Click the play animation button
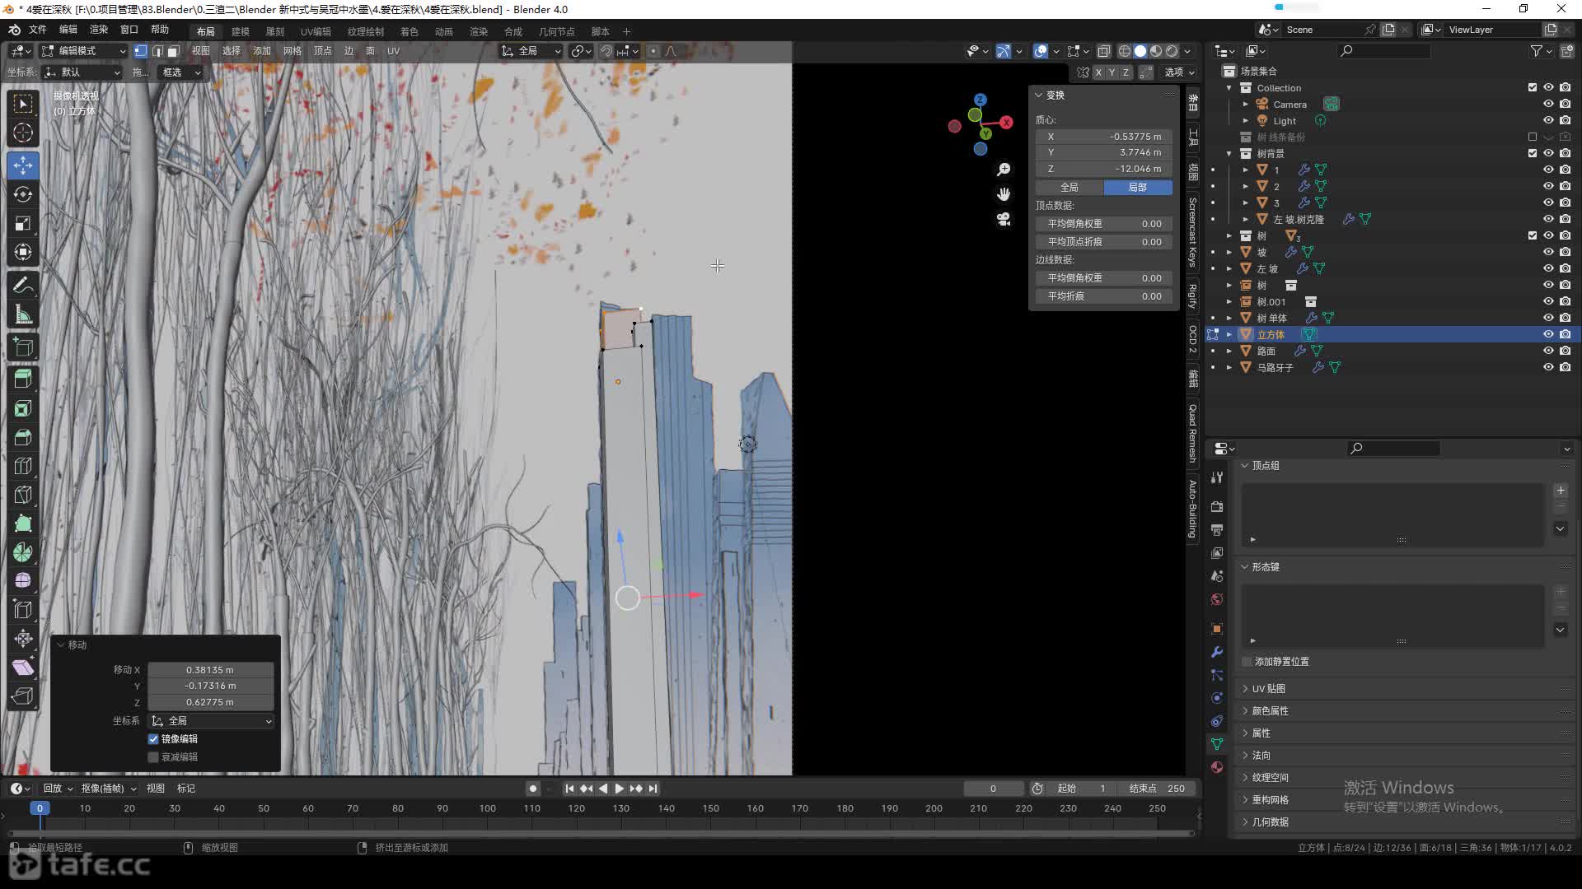This screenshot has width=1582, height=889. (x=620, y=789)
